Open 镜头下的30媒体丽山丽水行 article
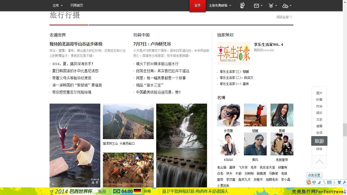The height and width of the screenshot is (195, 347). tap(157, 64)
